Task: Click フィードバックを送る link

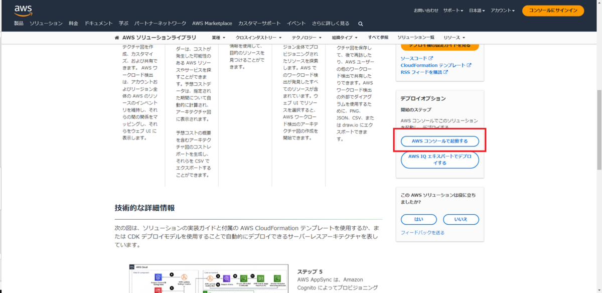Action: click(x=422, y=233)
